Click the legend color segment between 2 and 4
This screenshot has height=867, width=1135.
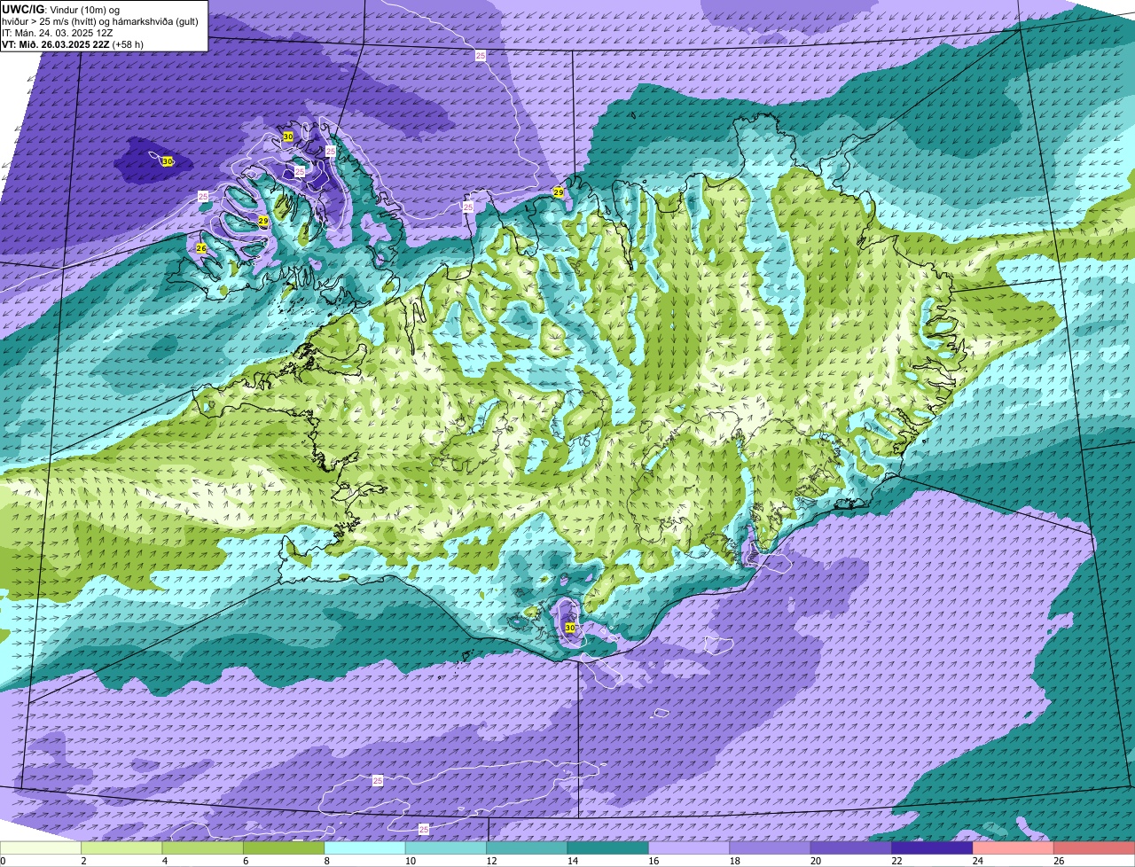click(x=121, y=848)
